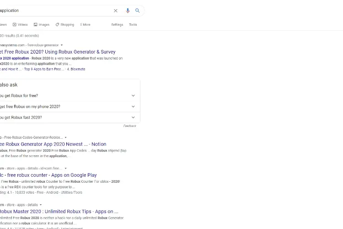Click into the search input field
The image size is (343, 229).
click(55, 11)
